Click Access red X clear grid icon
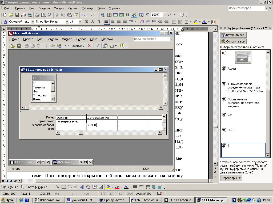The width and height of the screenshot is (273, 204). pyautogui.click(x=90, y=46)
